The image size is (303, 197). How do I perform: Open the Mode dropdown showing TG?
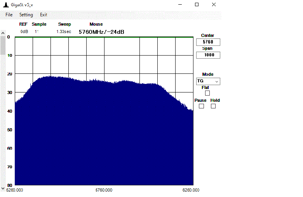coord(208,81)
